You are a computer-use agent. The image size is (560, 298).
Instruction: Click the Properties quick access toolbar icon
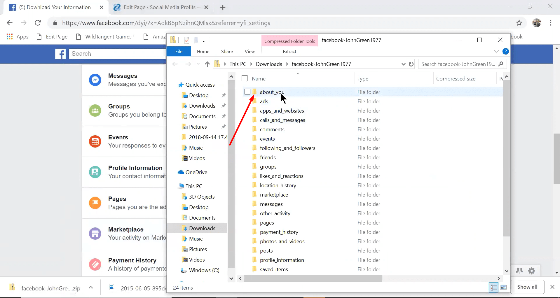point(187,40)
